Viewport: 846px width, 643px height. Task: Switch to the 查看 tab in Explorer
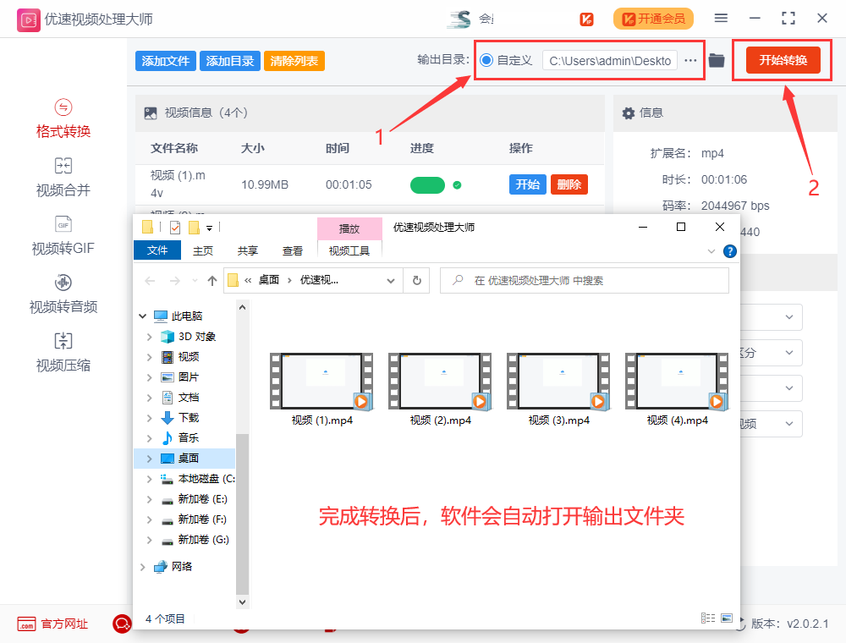[x=292, y=250]
